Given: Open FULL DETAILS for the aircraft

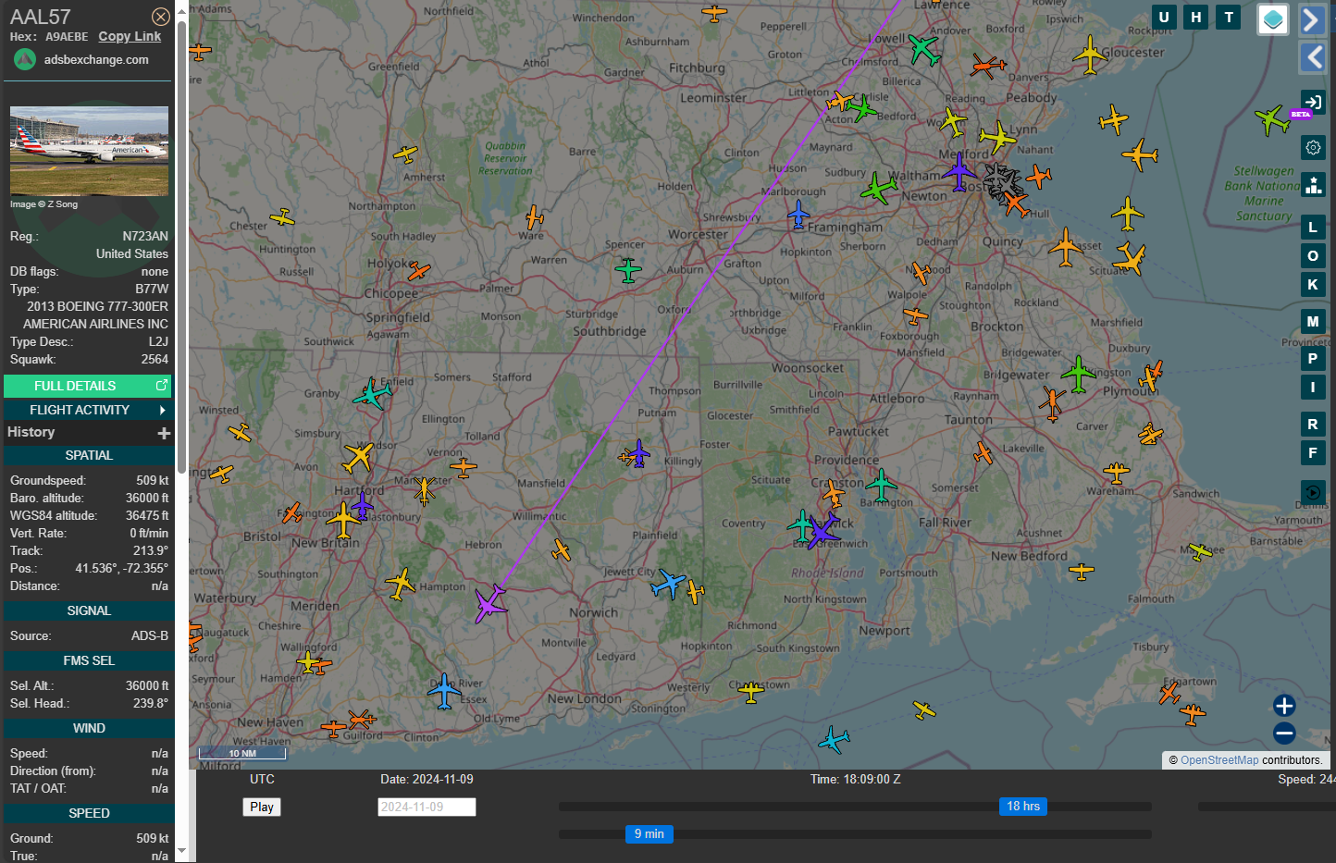Looking at the screenshot, I should pos(88,386).
